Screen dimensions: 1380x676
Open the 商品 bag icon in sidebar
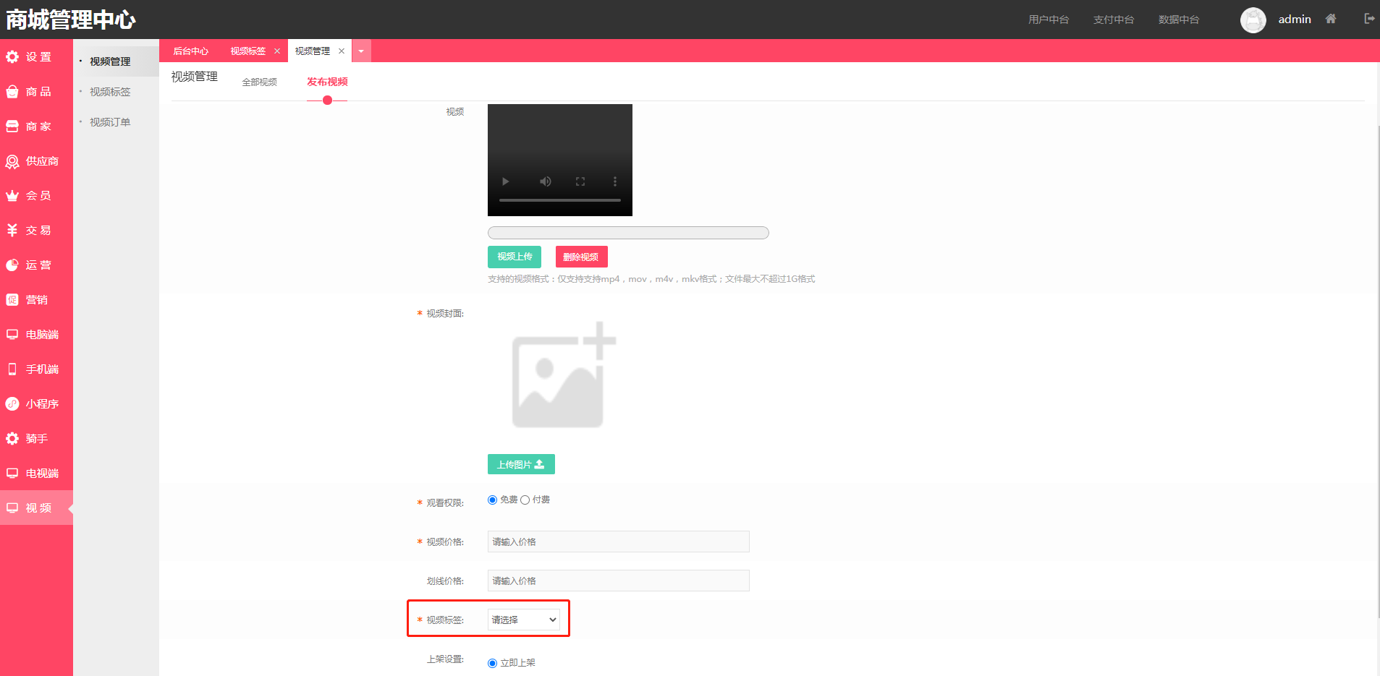(12, 91)
